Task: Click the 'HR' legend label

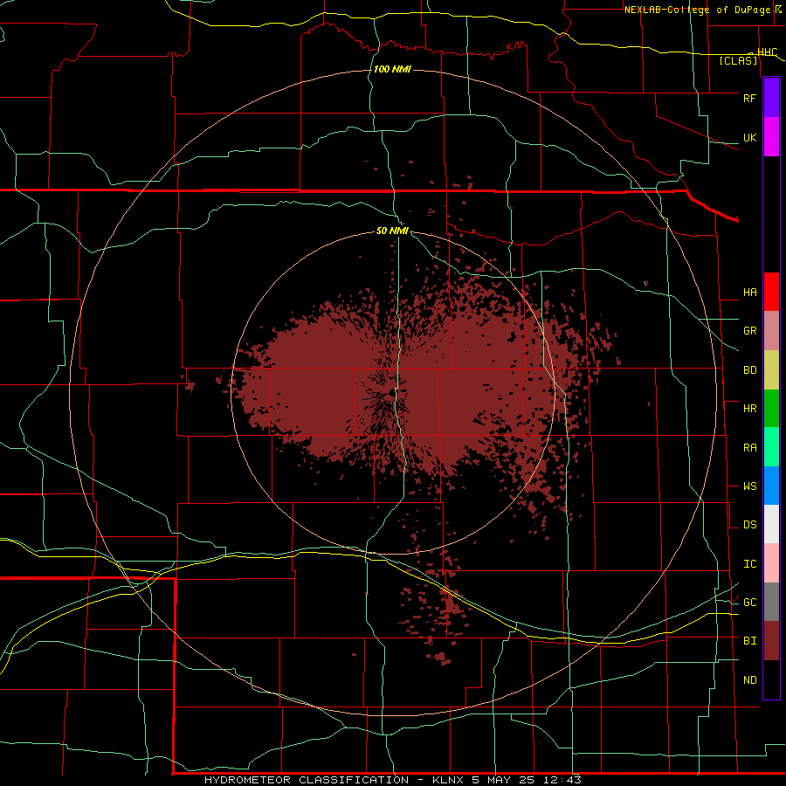Action: pos(749,409)
